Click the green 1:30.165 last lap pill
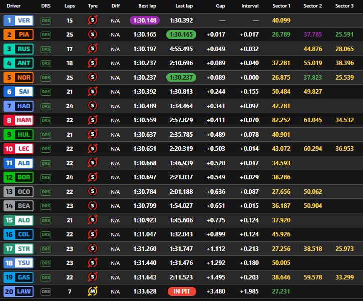Image resolution: width=363 pixels, height=301 pixels. point(182,35)
